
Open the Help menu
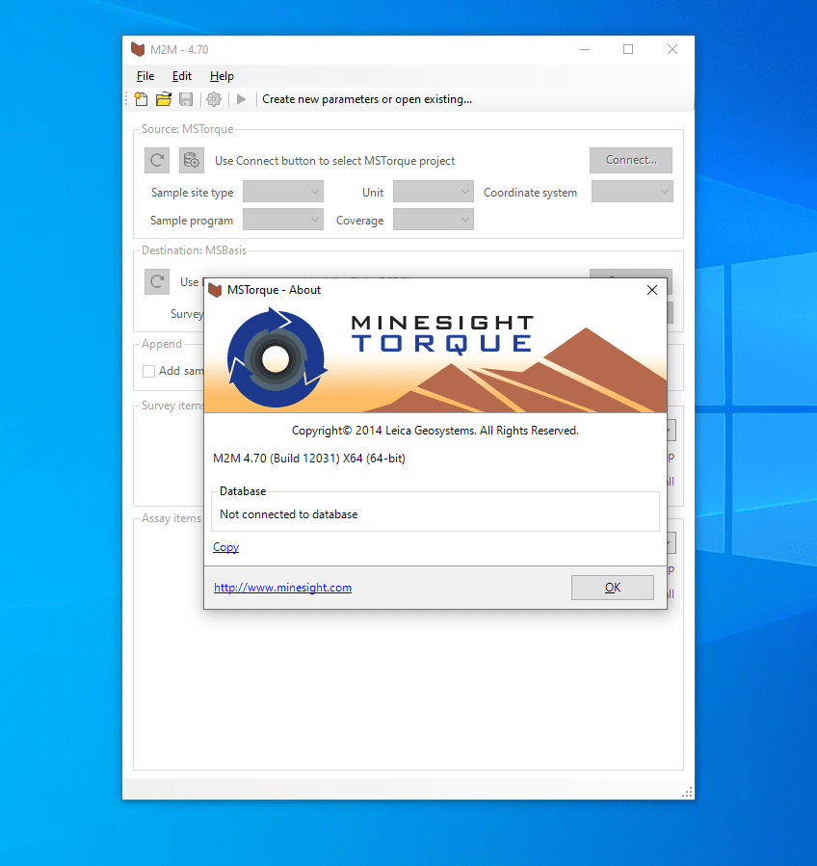pyautogui.click(x=222, y=76)
